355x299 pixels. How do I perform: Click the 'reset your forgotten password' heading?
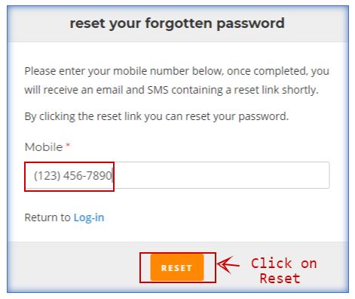pyautogui.click(x=177, y=23)
